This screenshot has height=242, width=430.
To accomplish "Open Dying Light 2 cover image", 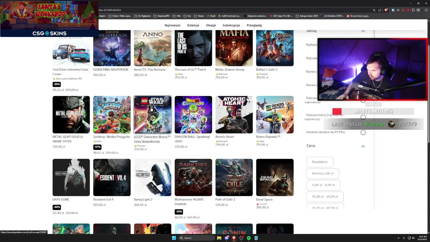I will (153, 177).
